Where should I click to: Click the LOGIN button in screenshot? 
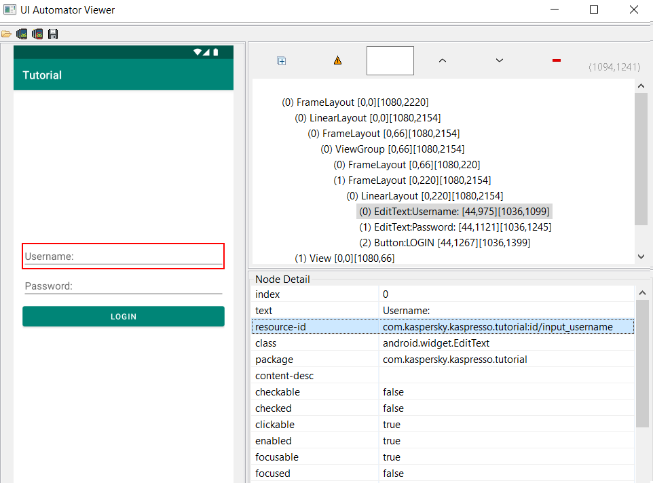tap(124, 317)
